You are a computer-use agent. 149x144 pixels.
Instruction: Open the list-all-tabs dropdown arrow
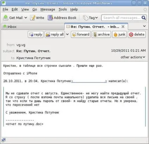(144, 26)
